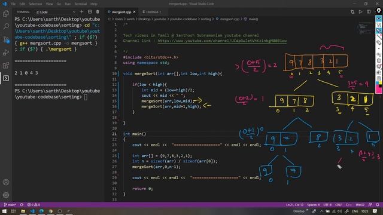This screenshot has height=215, width=383.
Task: Click the 'main*' git branch in status bar
Action: pyautogui.click(x=10, y=204)
